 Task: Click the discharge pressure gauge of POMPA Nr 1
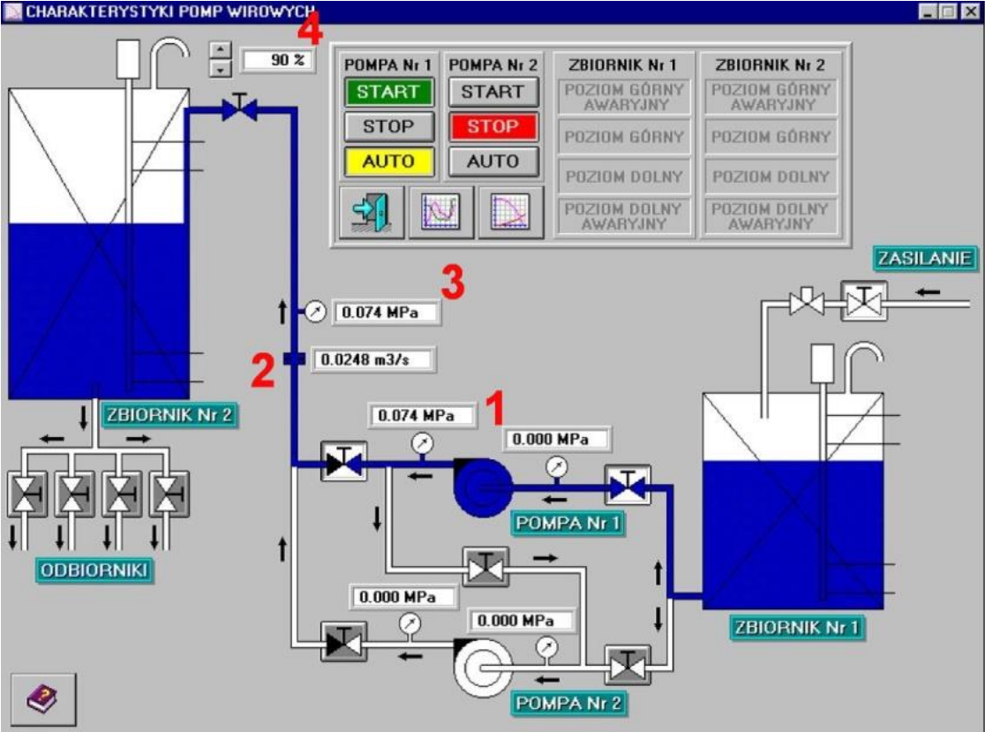tap(422, 443)
